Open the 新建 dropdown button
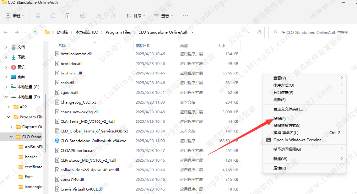The height and width of the screenshot is (194, 357). click(x=15, y=16)
